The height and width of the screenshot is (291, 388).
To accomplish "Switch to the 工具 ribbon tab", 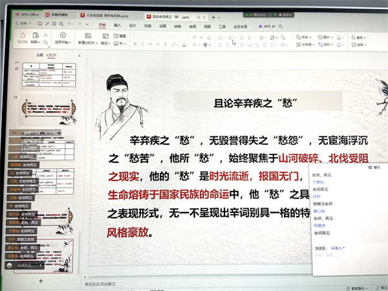I will click(x=222, y=27).
